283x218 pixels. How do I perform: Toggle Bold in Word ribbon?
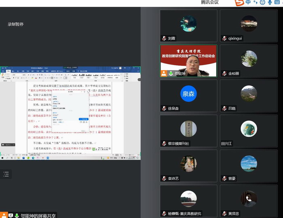(14, 78)
